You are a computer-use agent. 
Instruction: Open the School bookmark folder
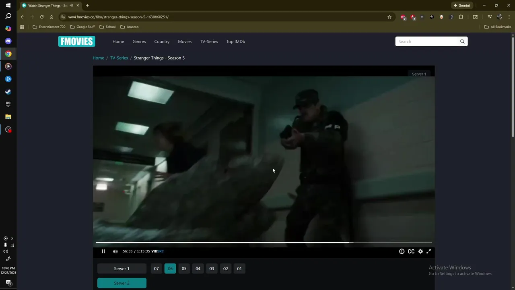[x=107, y=27]
